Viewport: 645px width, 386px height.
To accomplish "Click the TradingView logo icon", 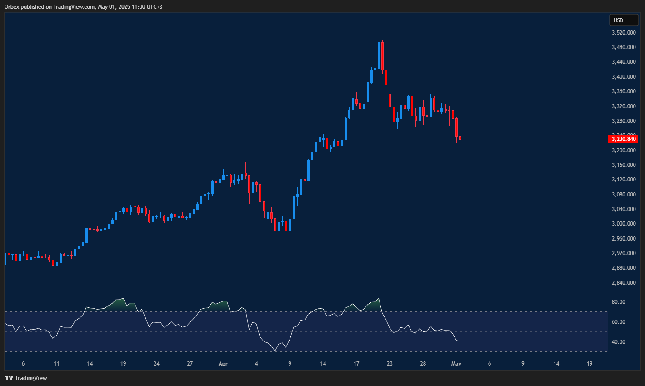I will (x=9, y=378).
